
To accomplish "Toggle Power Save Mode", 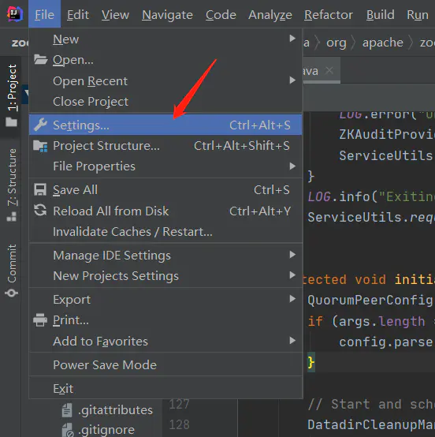I will (165, 364).
